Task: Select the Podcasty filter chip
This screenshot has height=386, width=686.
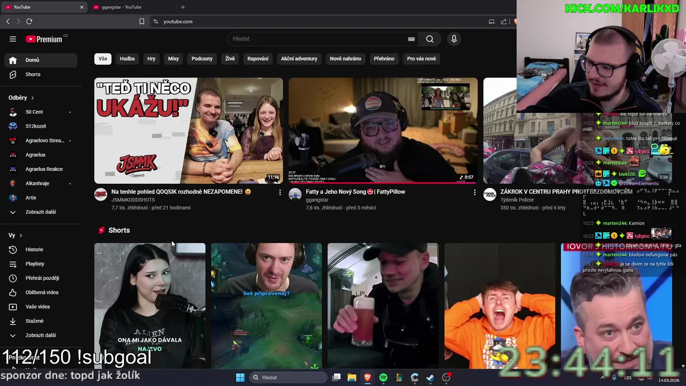Action: click(202, 58)
